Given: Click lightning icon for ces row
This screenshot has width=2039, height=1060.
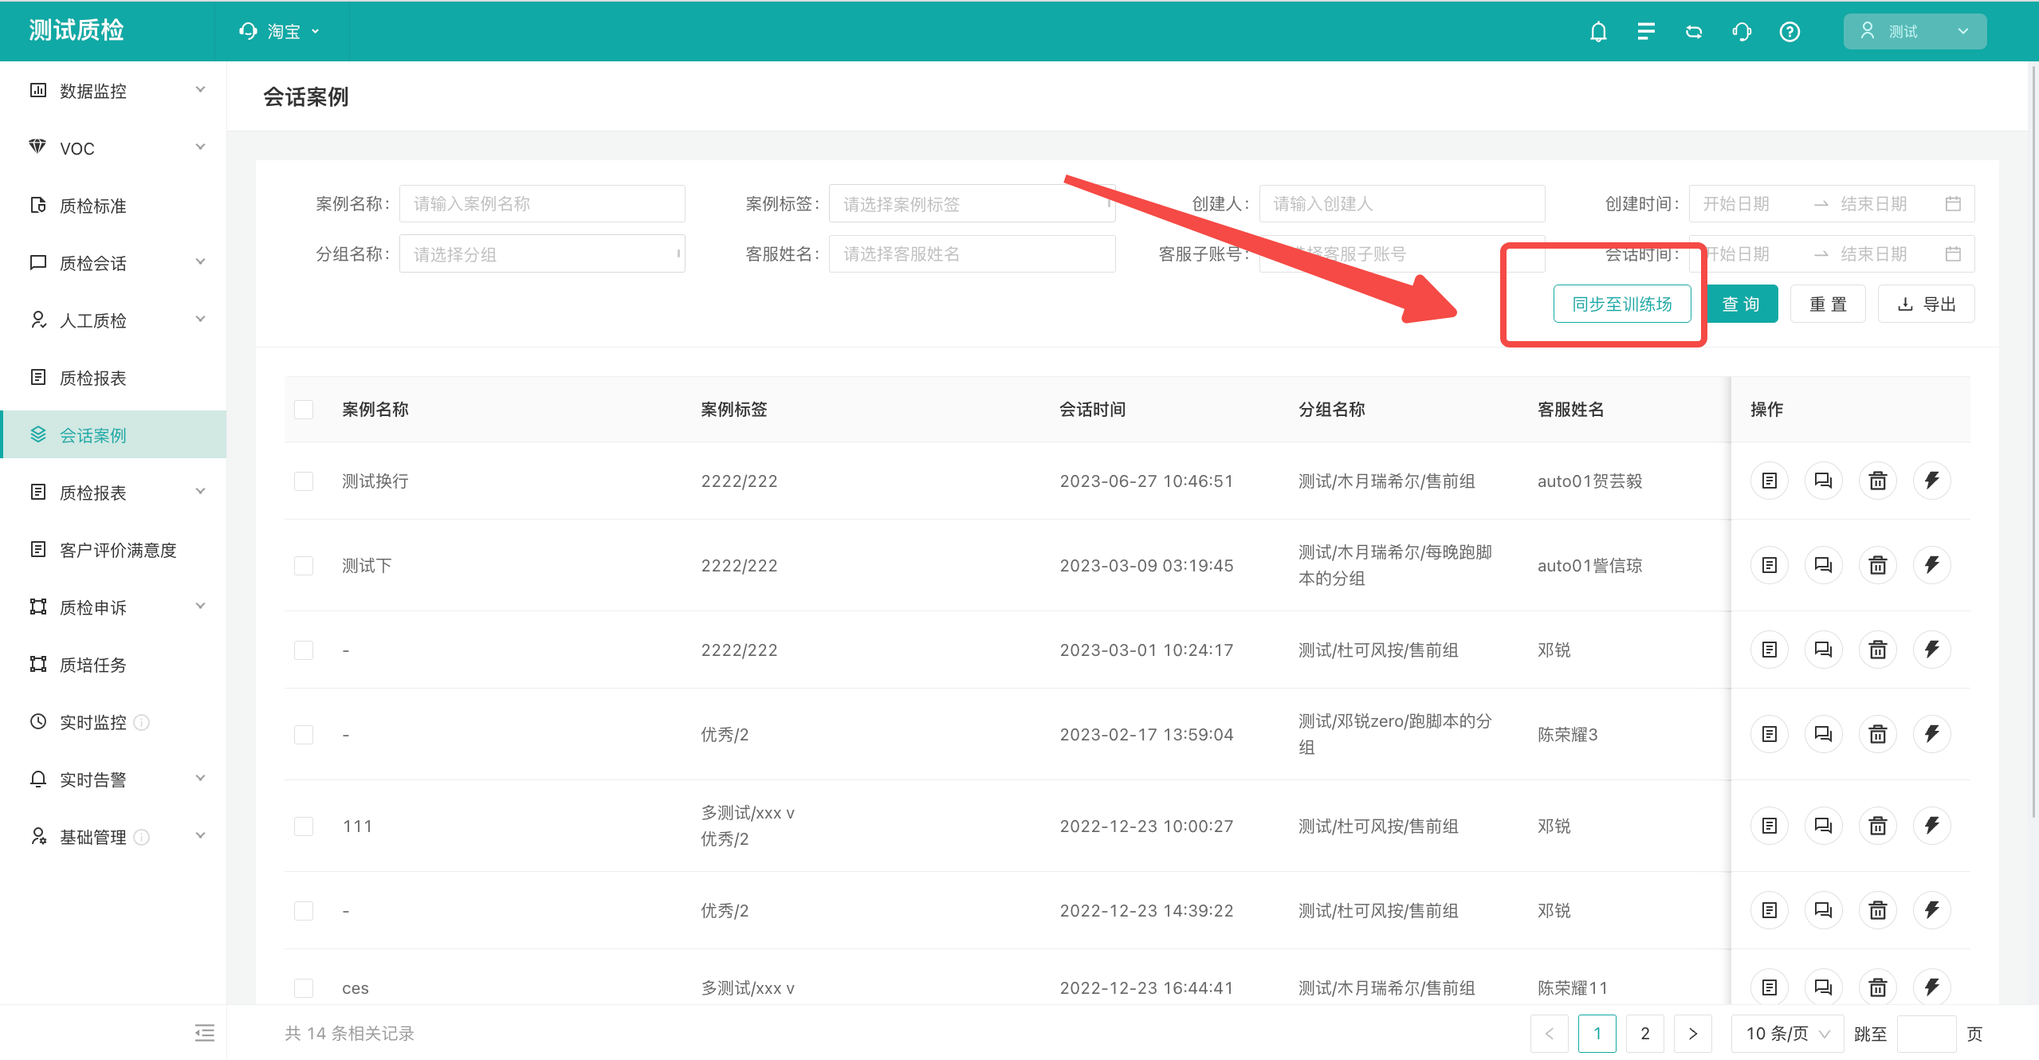Looking at the screenshot, I should [x=1932, y=987].
